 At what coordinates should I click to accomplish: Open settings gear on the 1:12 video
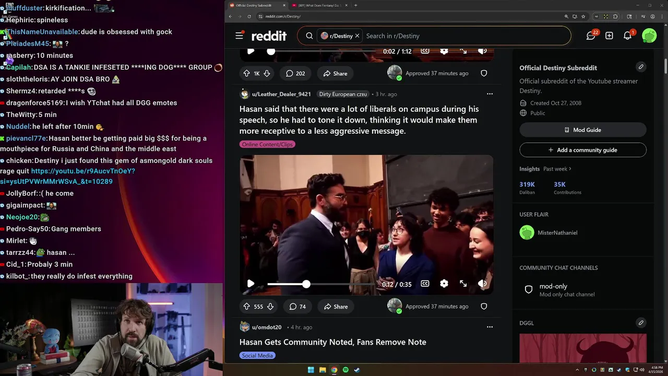[x=444, y=51]
